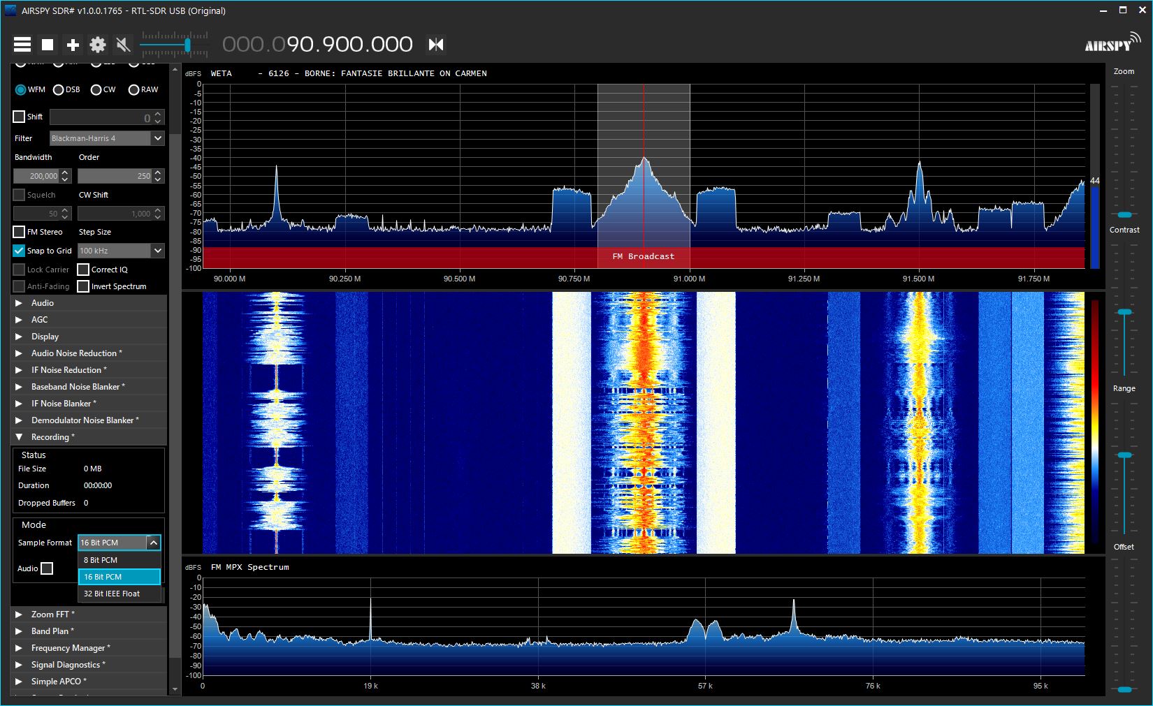Viewport: 1153px width, 706px height.
Task: Collapse the Recording panel
Action: (89, 437)
